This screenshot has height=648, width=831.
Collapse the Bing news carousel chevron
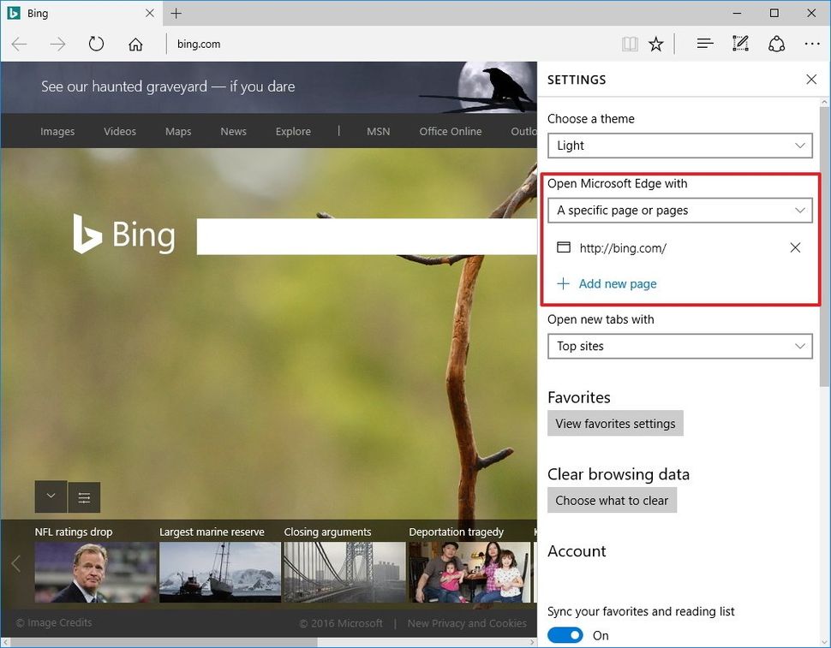click(x=51, y=496)
